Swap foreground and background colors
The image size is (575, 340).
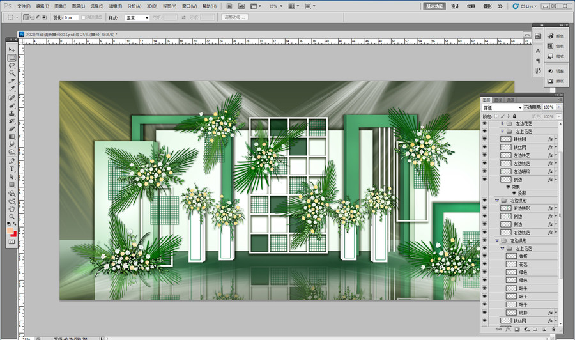(15, 224)
